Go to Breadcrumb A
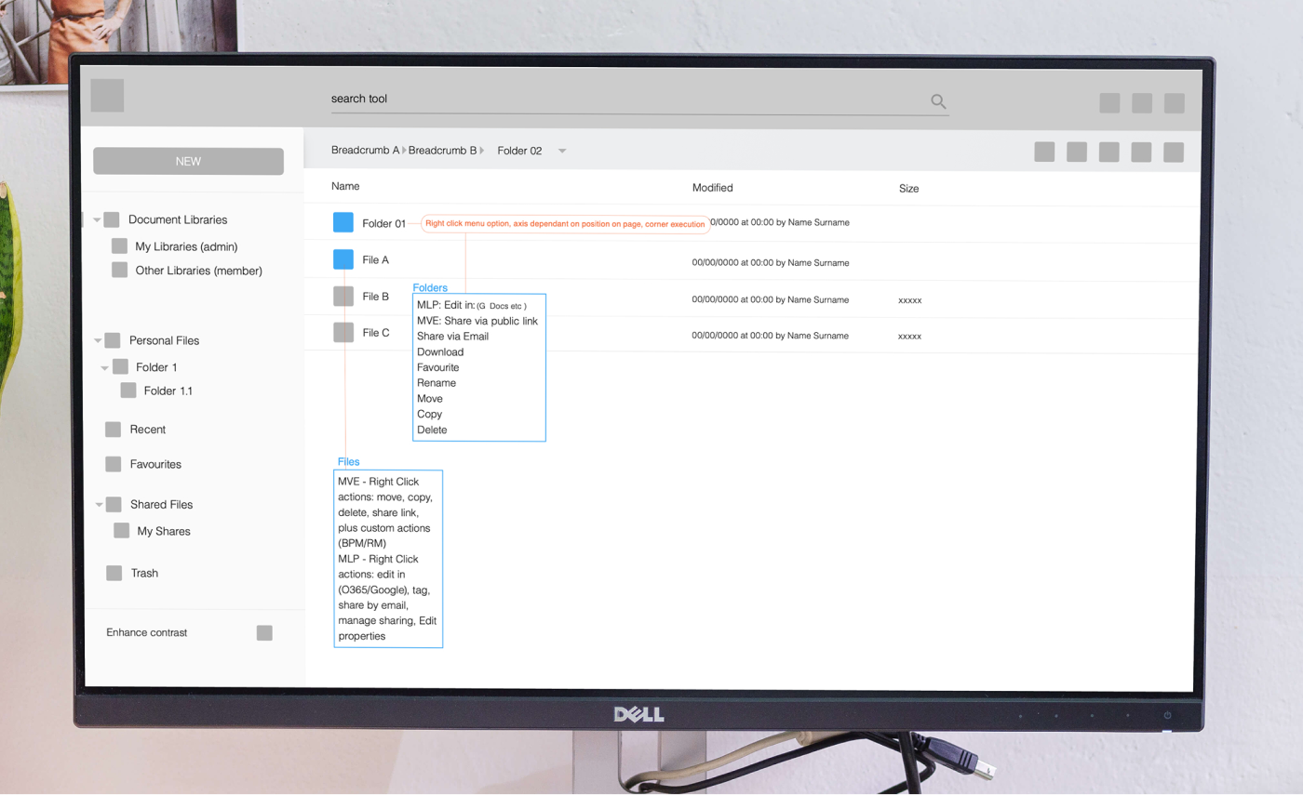1303x795 pixels. (x=365, y=150)
